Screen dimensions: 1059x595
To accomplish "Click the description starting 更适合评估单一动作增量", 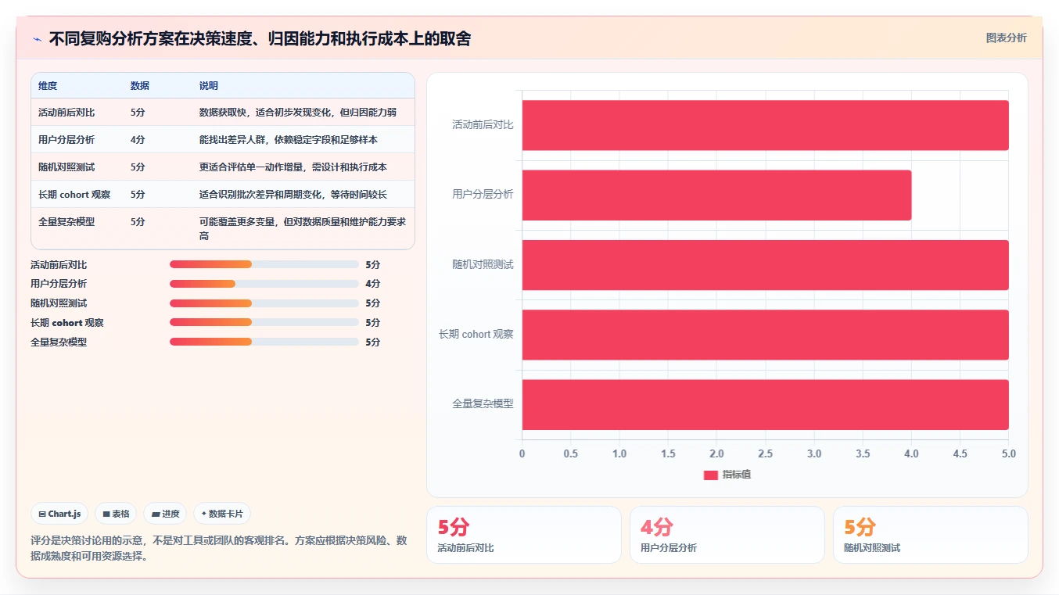I will 293,167.
